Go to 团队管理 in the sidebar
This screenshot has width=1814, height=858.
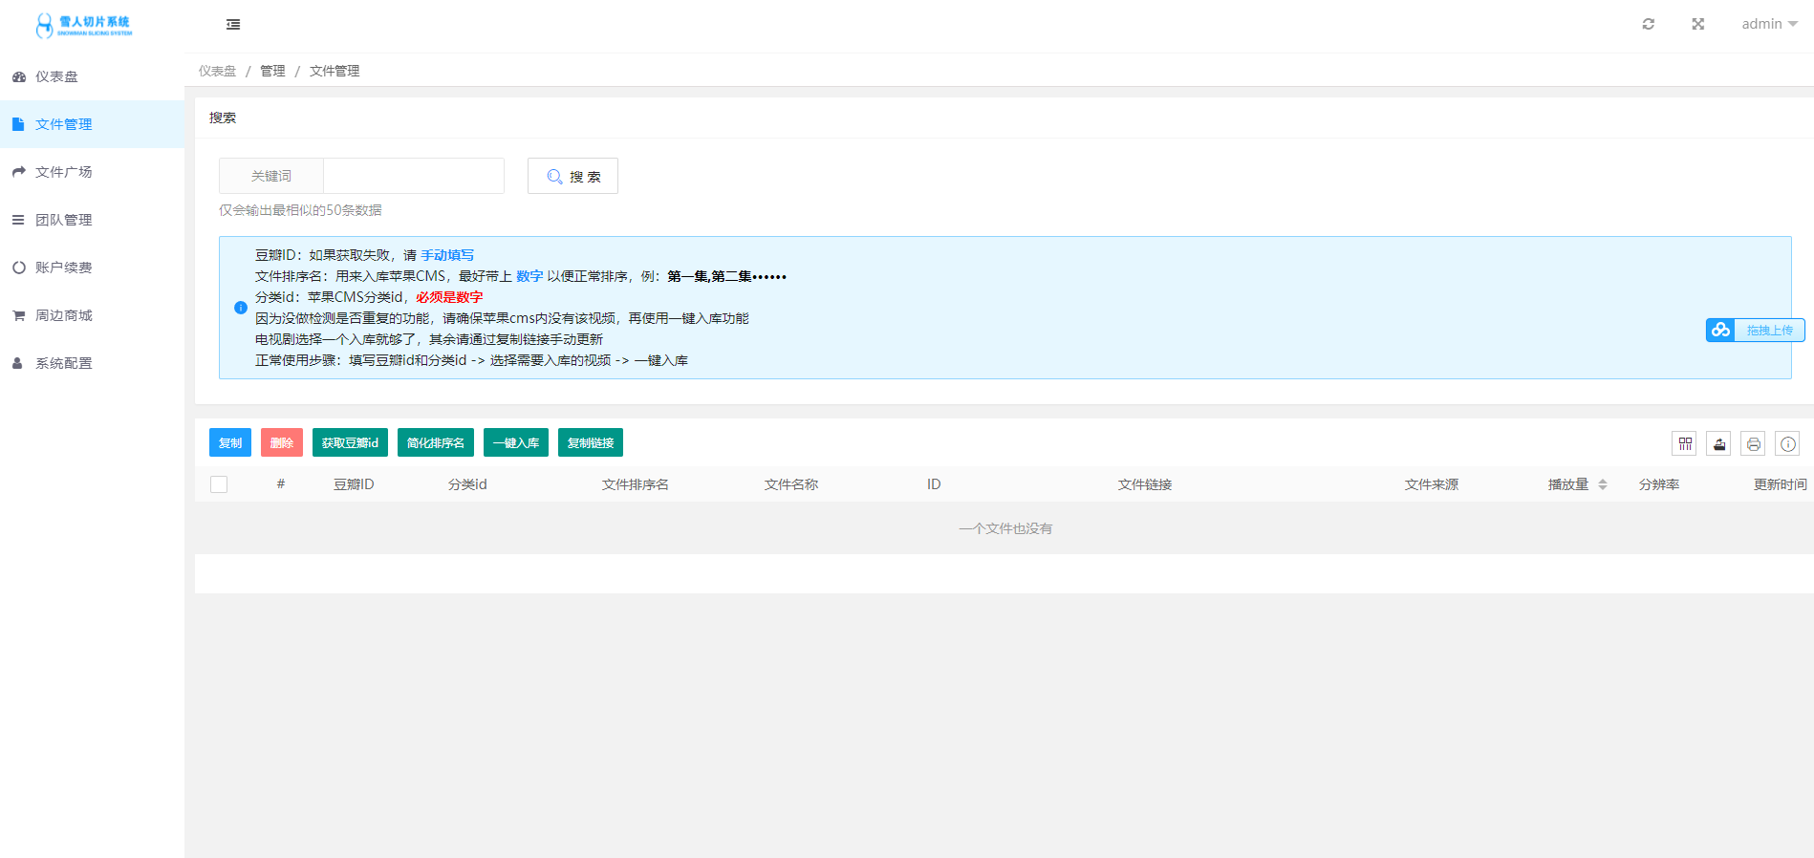pyautogui.click(x=64, y=220)
